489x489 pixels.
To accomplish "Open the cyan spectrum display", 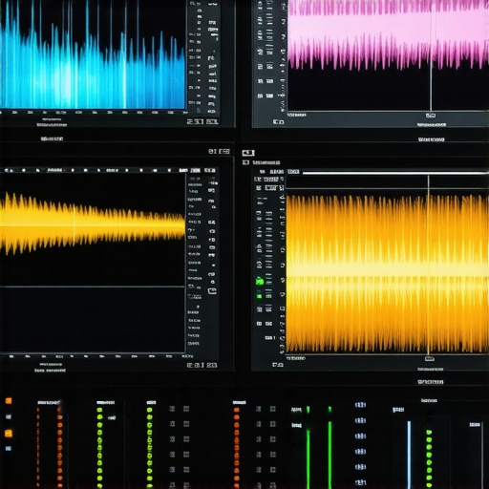I will coord(93,54).
